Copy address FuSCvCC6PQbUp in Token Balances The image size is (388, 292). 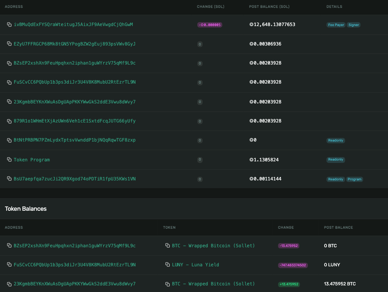click(x=9, y=264)
